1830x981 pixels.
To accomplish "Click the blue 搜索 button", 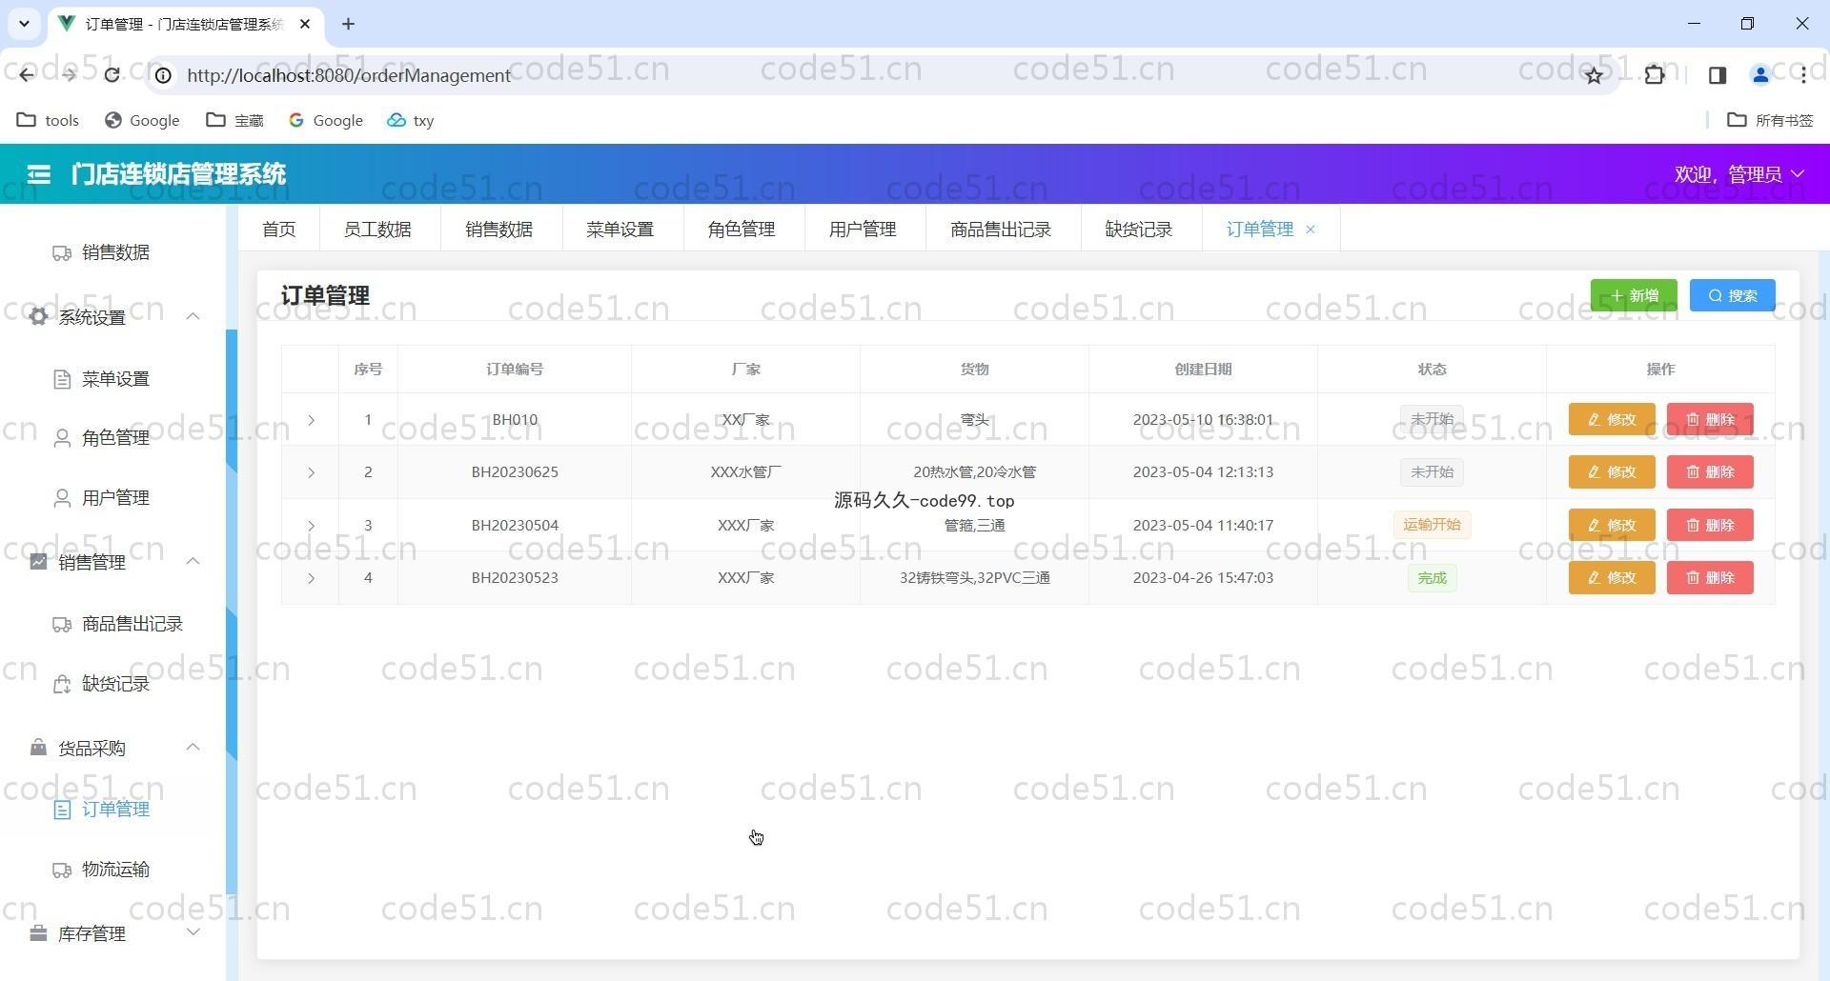I will point(1732,295).
